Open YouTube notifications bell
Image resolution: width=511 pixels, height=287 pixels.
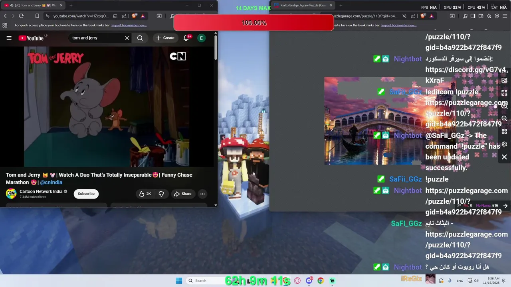coord(186,38)
